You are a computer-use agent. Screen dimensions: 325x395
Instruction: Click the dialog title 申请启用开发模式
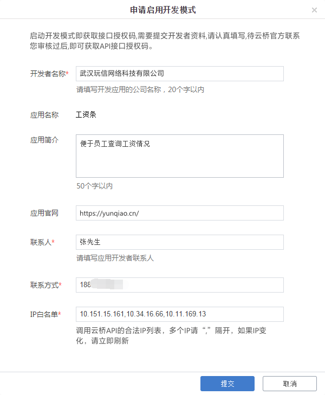tap(162, 10)
